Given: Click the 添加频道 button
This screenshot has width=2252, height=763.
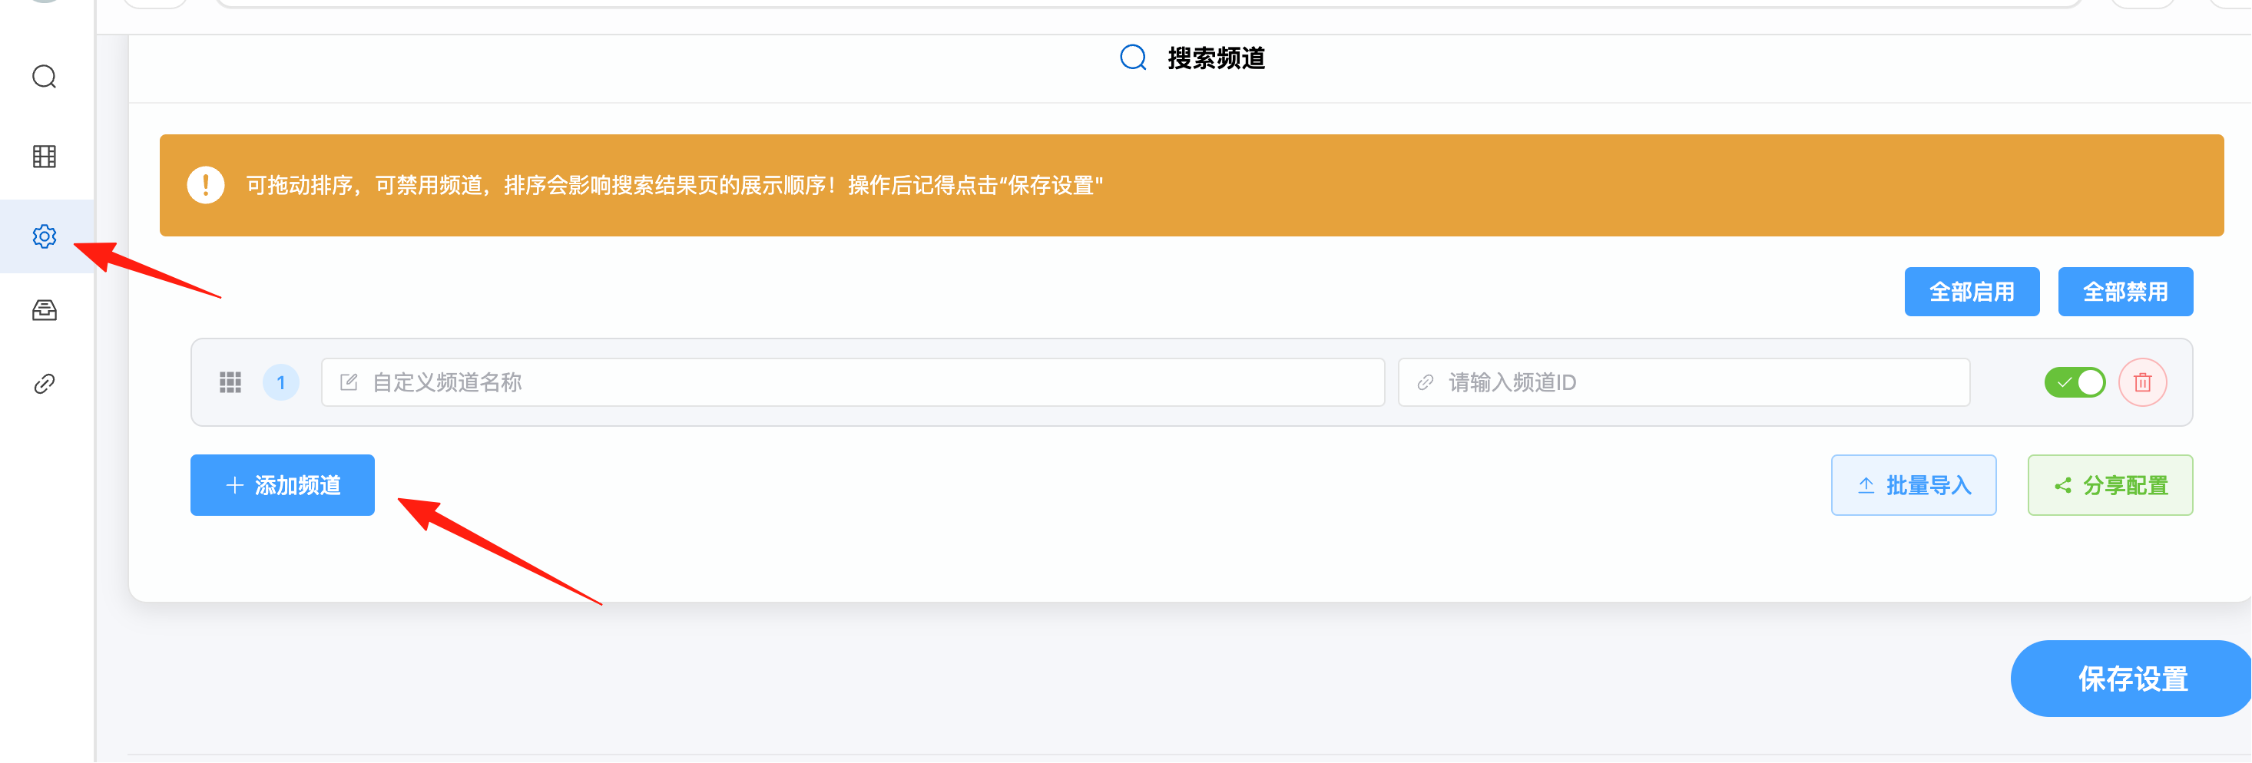Looking at the screenshot, I should 283,485.
